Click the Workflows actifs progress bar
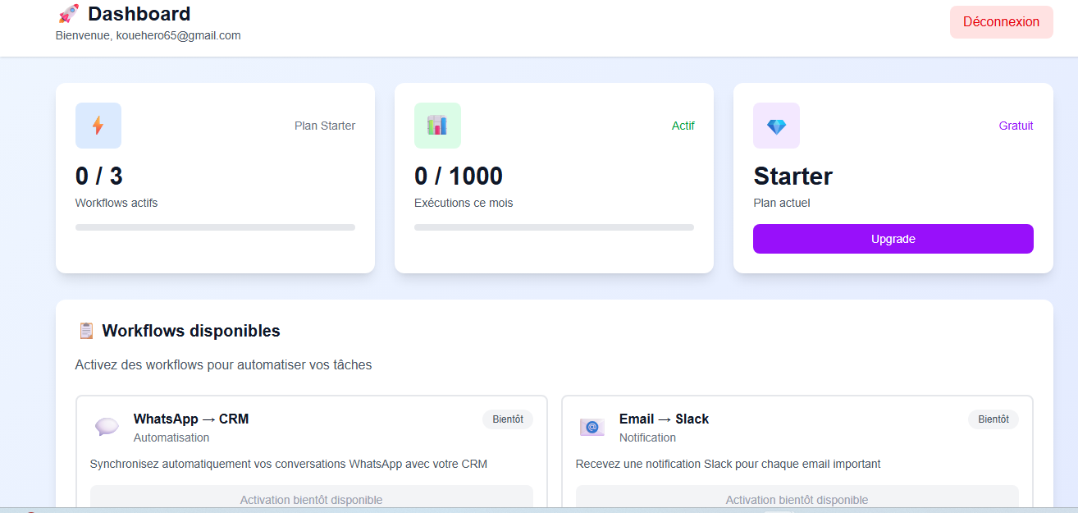The image size is (1078, 513). pos(215,227)
